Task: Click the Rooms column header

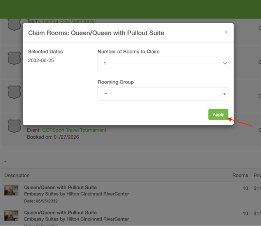Action: click(240, 176)
